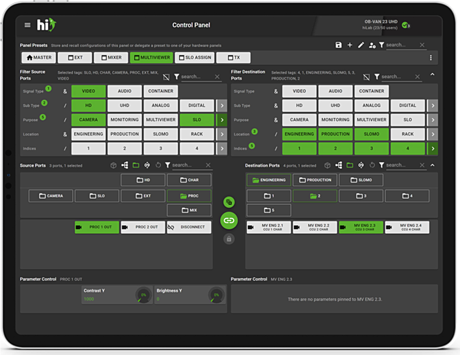
Task: Edit the panel preset with pencil icon
Action: coord(361,45)
